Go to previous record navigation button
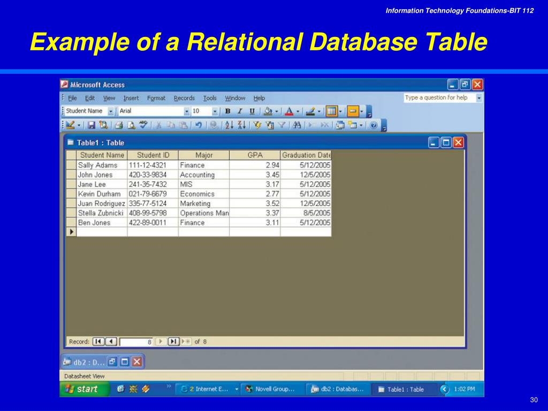Image resolution: width=548 pixels, height=411 pixels. coord(111,341)
